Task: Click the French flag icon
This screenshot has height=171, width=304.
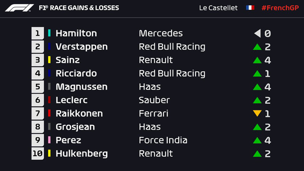Action: click(x=250, y=8)
